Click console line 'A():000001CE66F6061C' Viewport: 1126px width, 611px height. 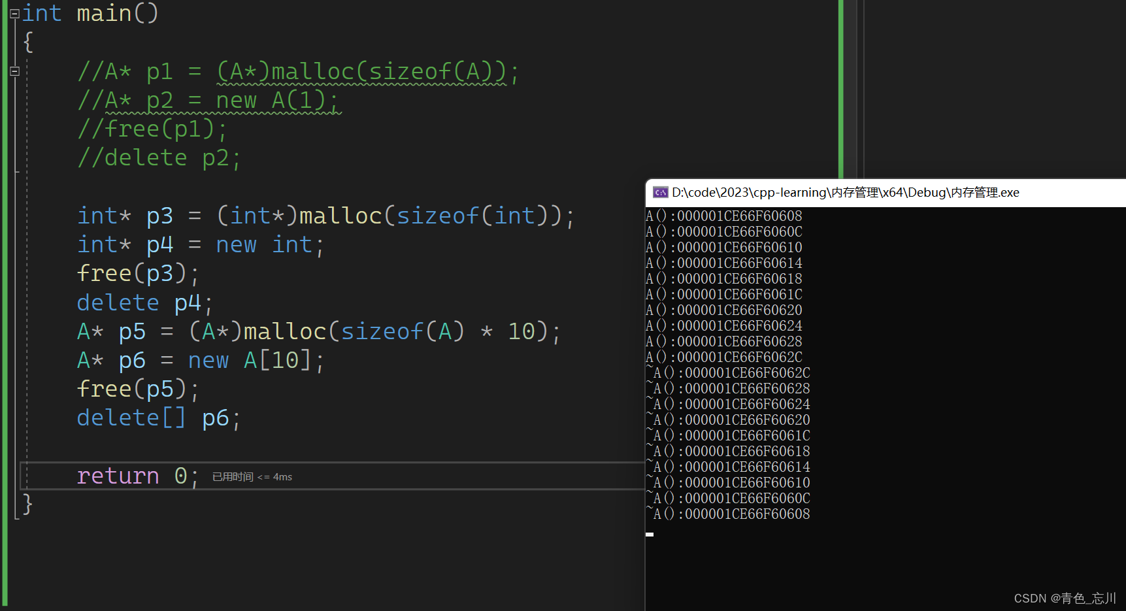click(x=724, y=294)
